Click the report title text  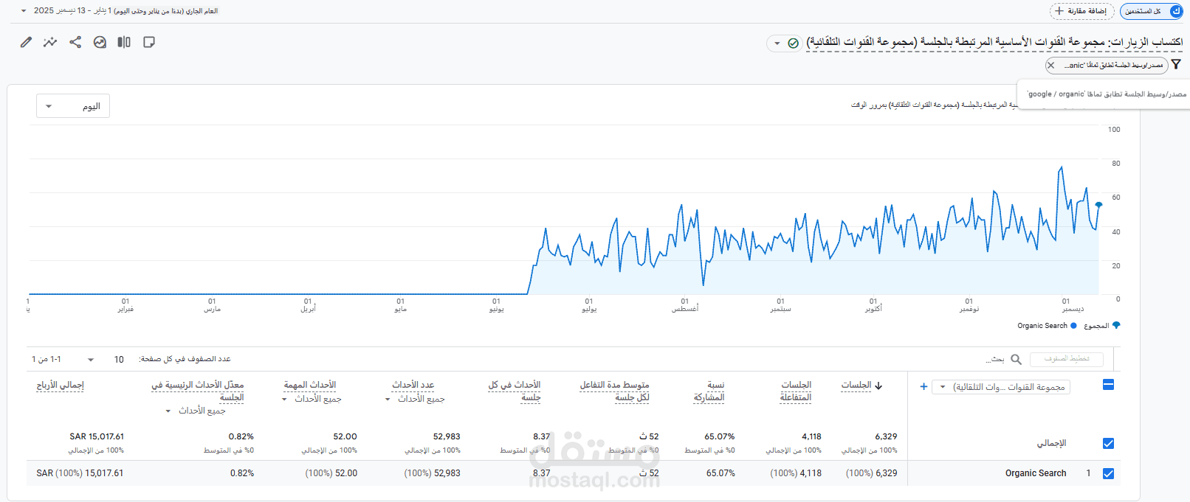coord(994,43)
